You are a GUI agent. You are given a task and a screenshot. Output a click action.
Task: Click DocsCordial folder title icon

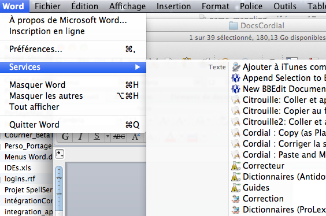click(234, 26)
